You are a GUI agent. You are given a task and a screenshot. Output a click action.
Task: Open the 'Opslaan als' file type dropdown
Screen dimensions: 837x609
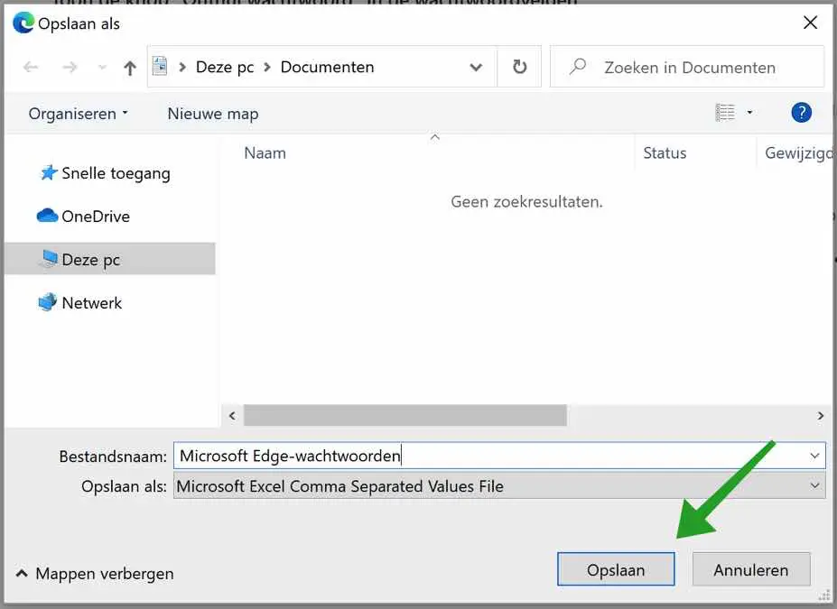point(499,485)
